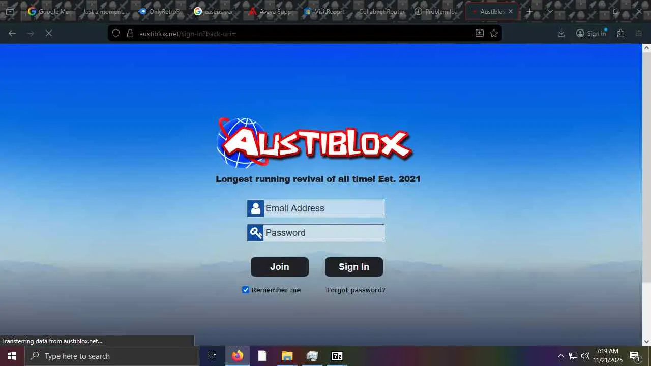
Task: Switch to the Google Me tab
Action: 48,11
